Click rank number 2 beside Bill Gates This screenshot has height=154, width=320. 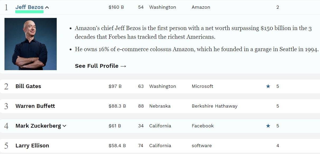[6, 86]
